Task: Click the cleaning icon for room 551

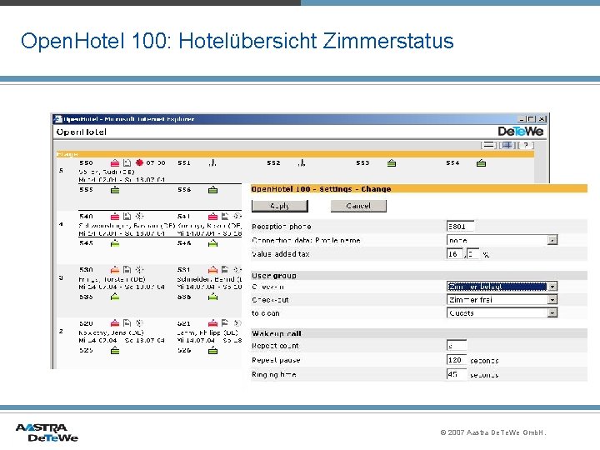Action: 212,163
